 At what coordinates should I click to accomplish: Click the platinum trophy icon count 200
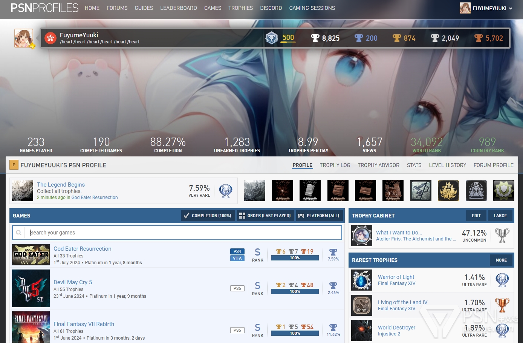click(359, 38)
